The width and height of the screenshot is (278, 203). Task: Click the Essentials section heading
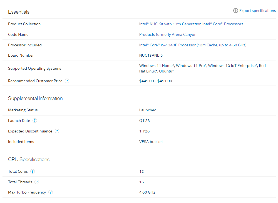point(19,12)
